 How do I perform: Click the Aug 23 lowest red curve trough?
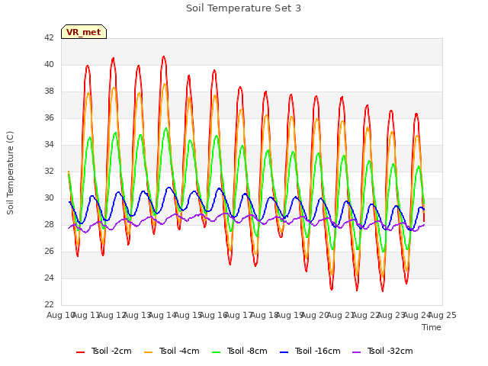(x=383, y=291)
